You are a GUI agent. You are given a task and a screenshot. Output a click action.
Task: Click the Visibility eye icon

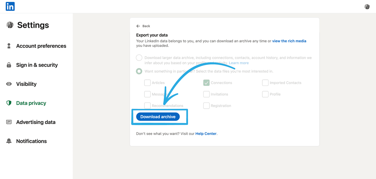[9, 84]
